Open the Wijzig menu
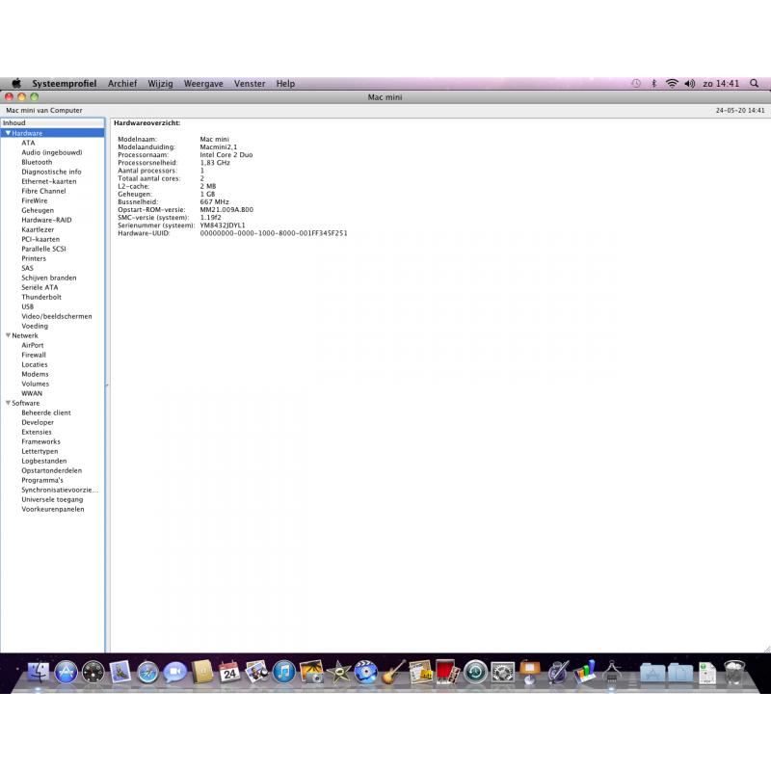 tap(160, 84)
